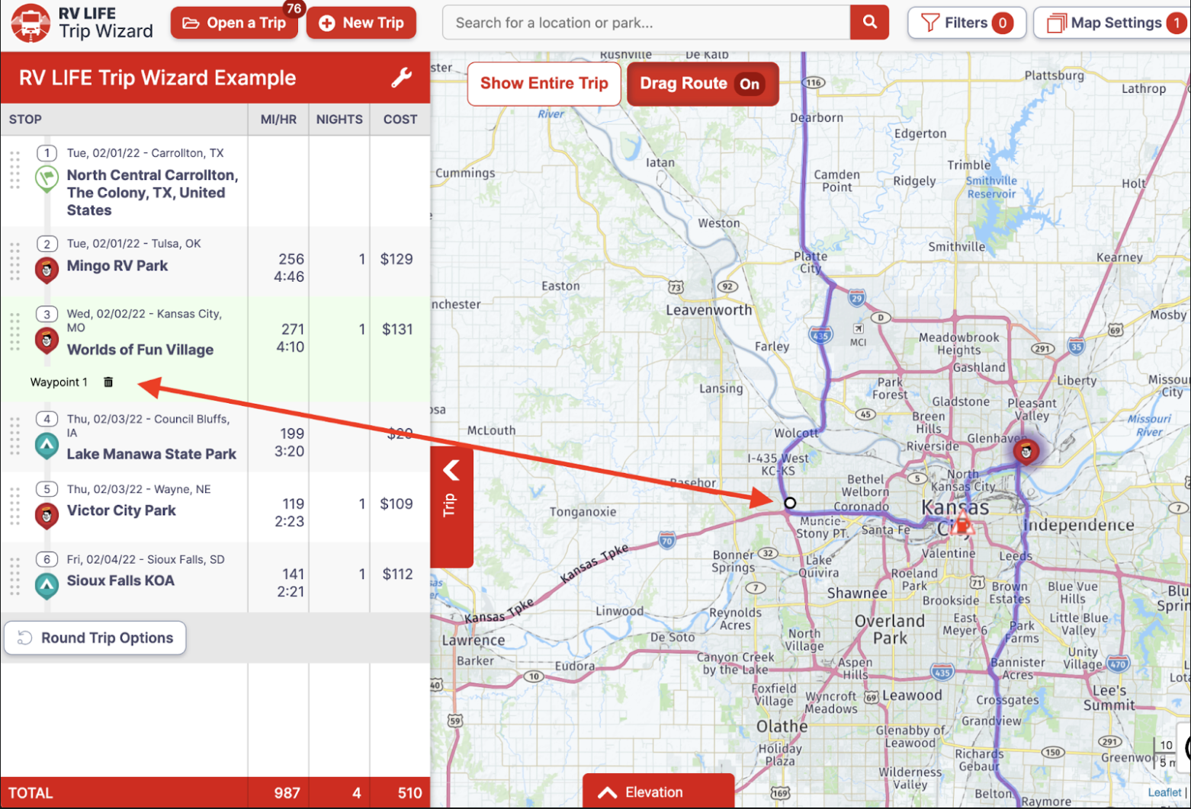Click stop number 5 badge
Viewport: 1191px width, 809px height.
(47, 489)
